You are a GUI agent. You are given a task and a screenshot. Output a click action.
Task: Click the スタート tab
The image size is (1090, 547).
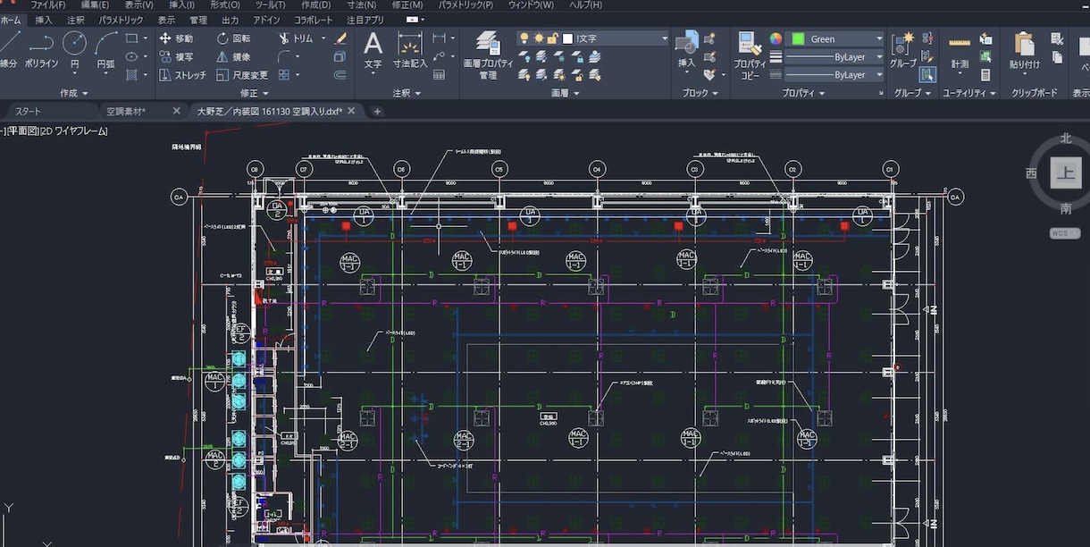tap(29, 111)
